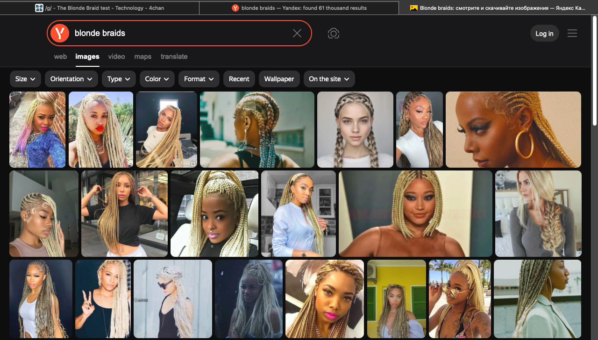The width and height of the screenshot is (598, 340).
Task: Open thumbnail of woman in gray blazer profile
Action: (537, 299)
